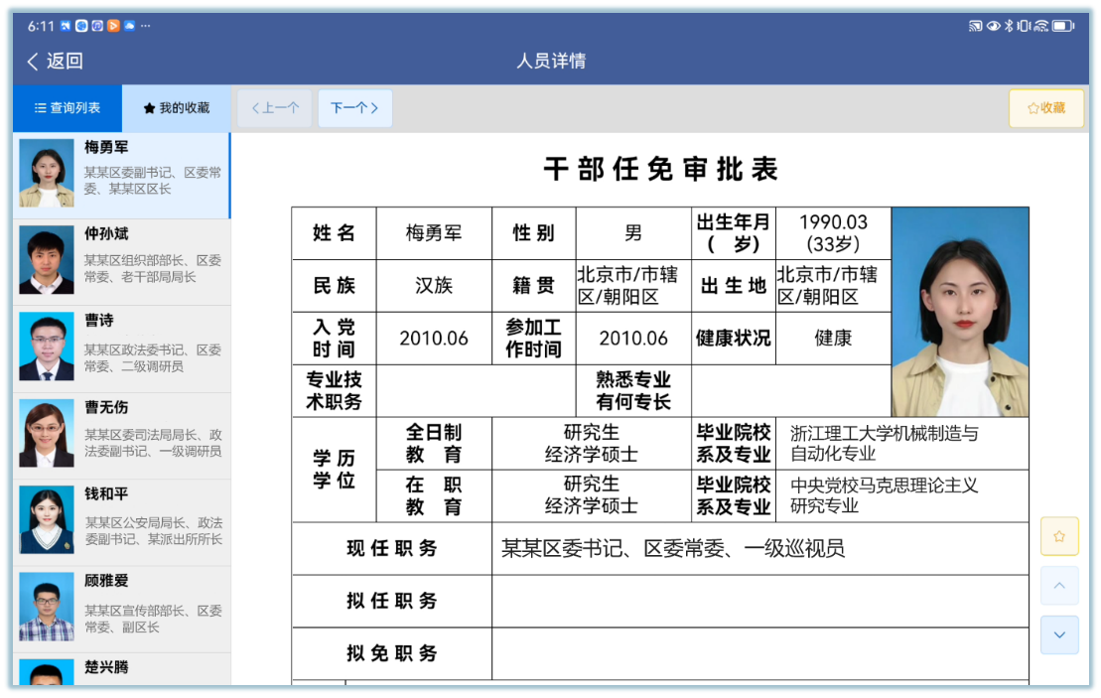1101x698 pixels.
Task: Go to previous person with 上一个
Action: coord(275,108)
